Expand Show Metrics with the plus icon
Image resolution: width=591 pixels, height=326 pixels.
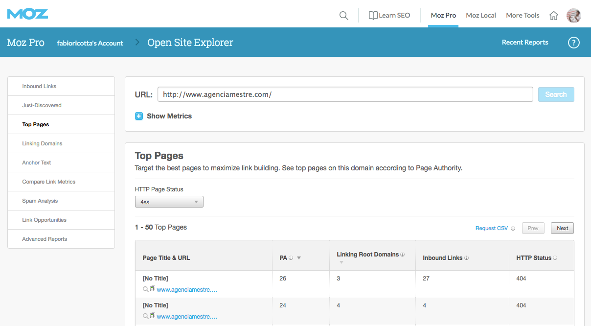point(139,116)
